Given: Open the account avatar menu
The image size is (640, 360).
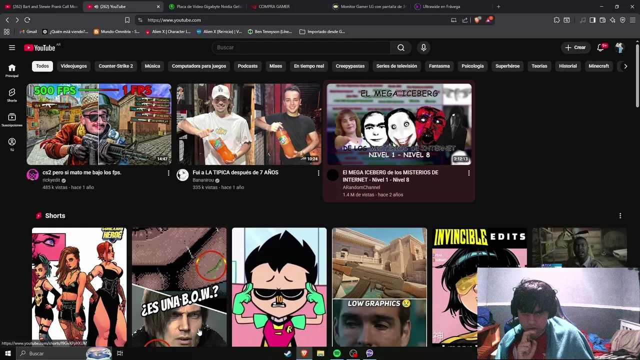Looking at the screenshot, I should click(619, 47).
